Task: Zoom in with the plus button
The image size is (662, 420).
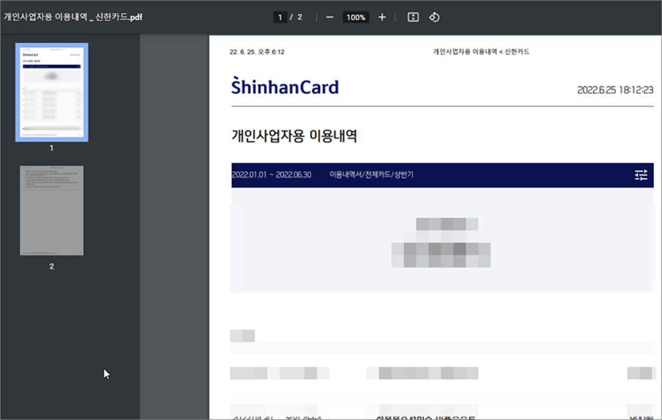Action: pos(382,17)
